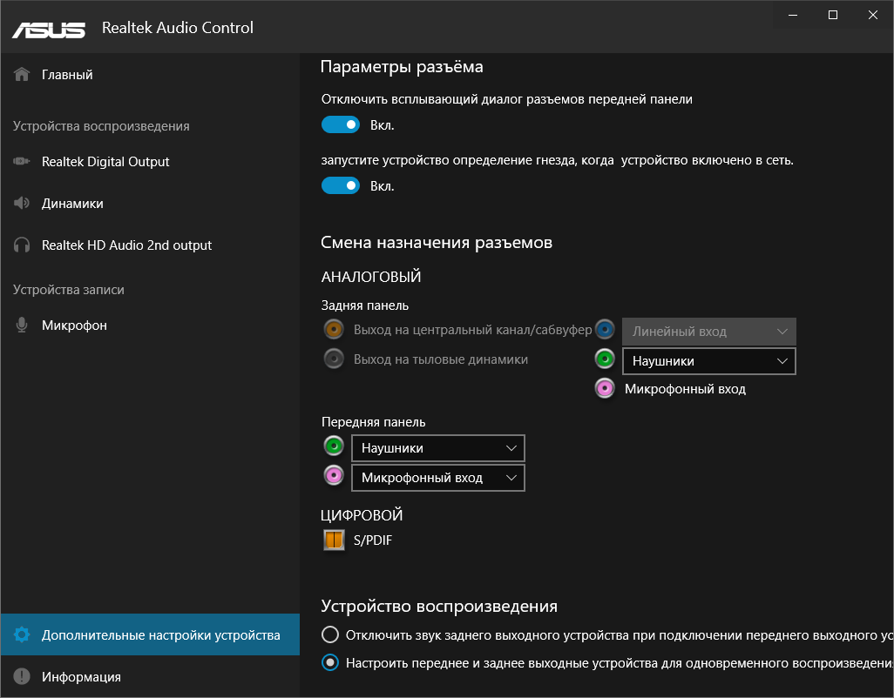The image size is (894, 698).
Task: Click the Выход на центральный канал/сабвуфер label
Action: tap(472, 330)
